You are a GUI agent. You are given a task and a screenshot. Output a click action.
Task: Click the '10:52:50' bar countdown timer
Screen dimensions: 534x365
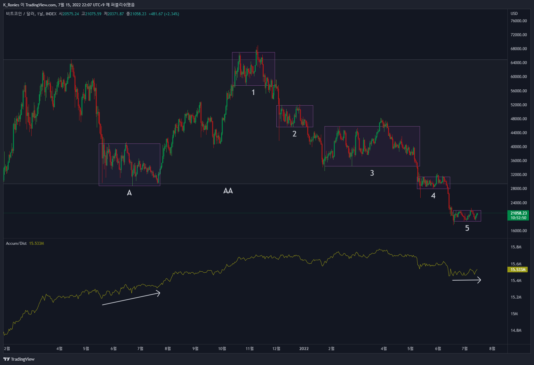[519, 218]
